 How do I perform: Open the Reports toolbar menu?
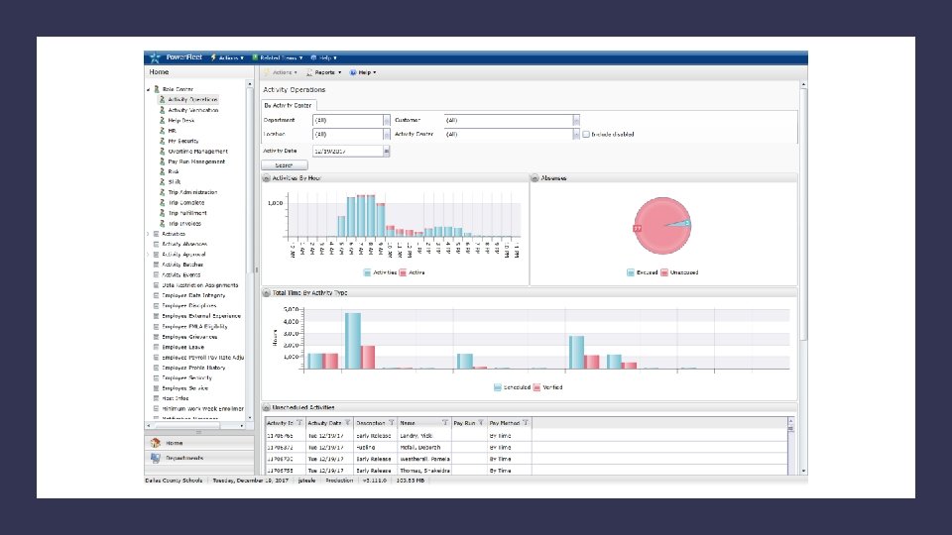click(323, 72)
